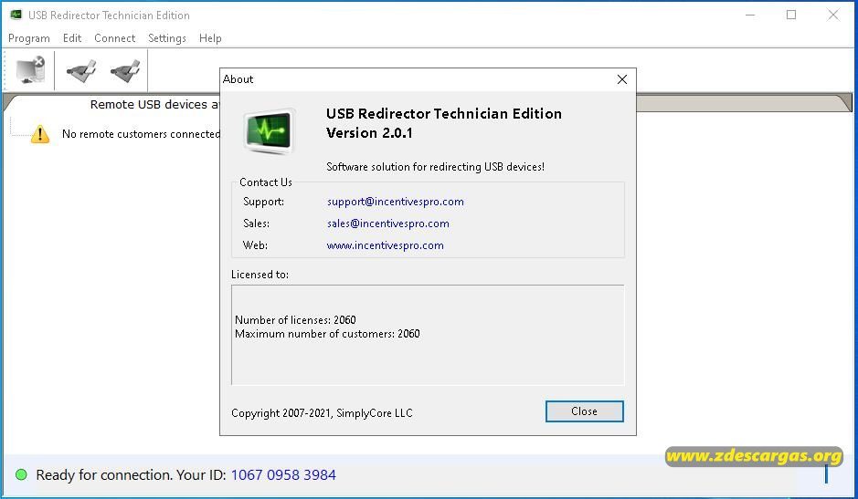Image resolution: width=858 pixels, height=499 pixels.
Task: Open the Settings menu
Action: (167, 38)
